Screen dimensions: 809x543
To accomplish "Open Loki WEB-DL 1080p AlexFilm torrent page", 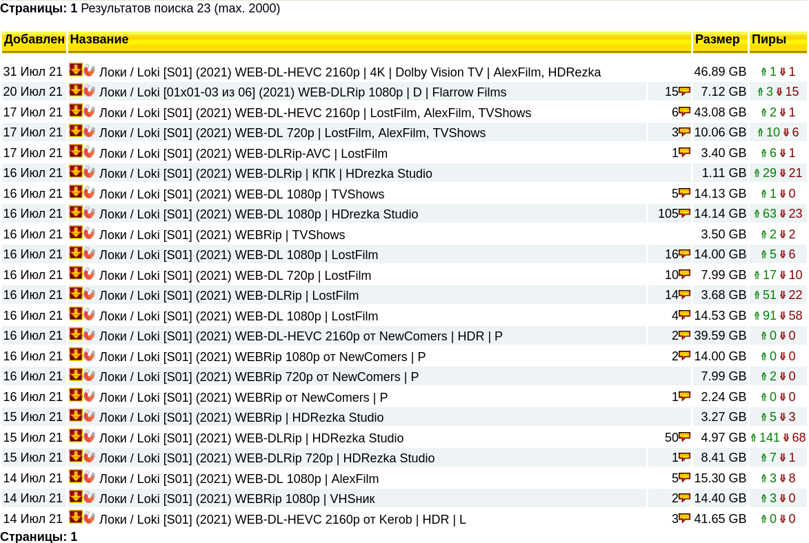I will pos(239,478).
